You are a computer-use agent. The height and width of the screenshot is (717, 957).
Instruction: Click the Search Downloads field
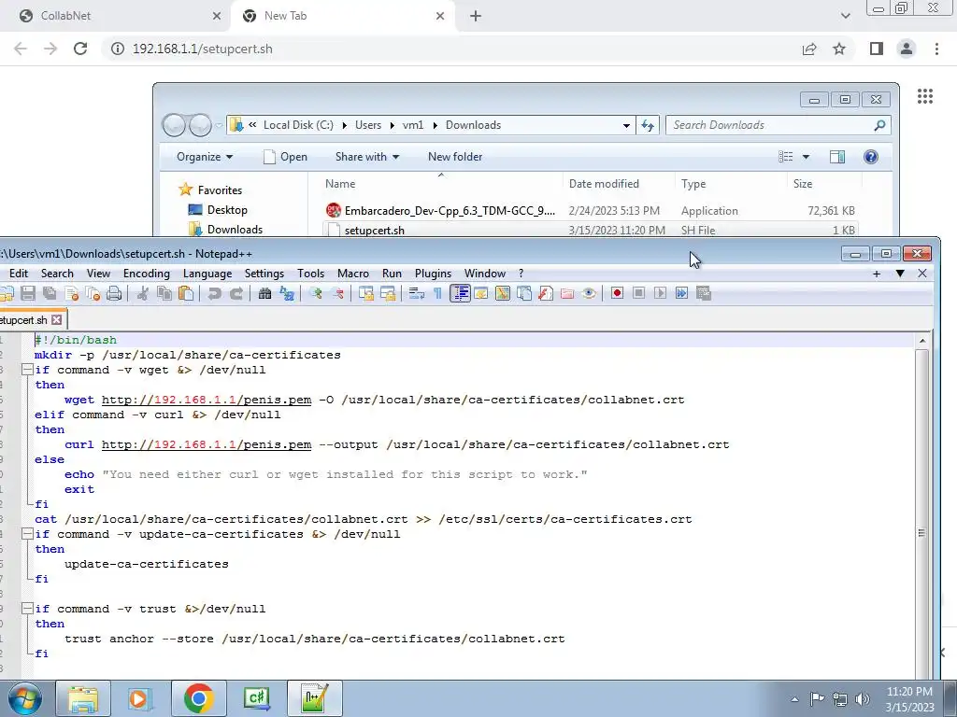click(778, 125)
